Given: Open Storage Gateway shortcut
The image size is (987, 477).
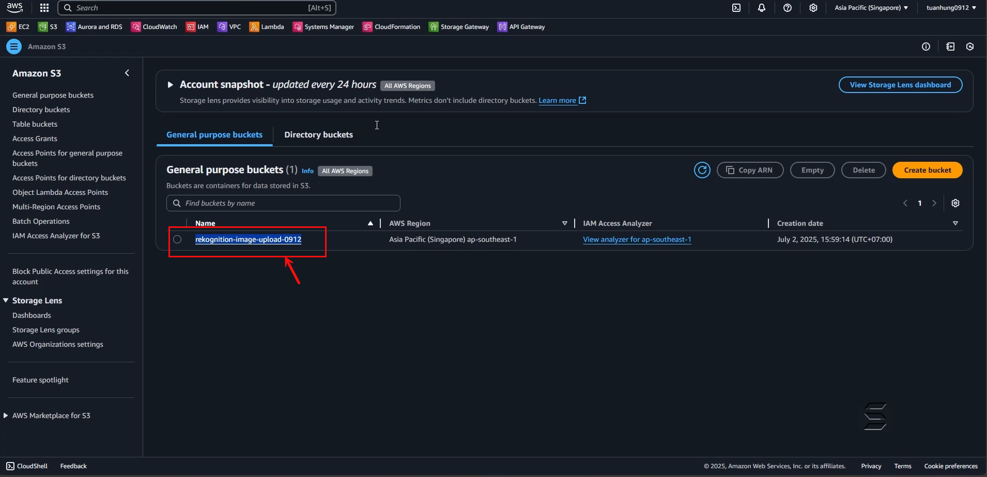Looking at the screenshot, I should (x=459, y=27).
